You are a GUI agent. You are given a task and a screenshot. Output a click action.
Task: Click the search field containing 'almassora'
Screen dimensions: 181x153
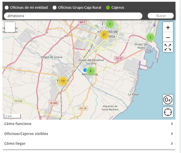click(x=73, y=16)
